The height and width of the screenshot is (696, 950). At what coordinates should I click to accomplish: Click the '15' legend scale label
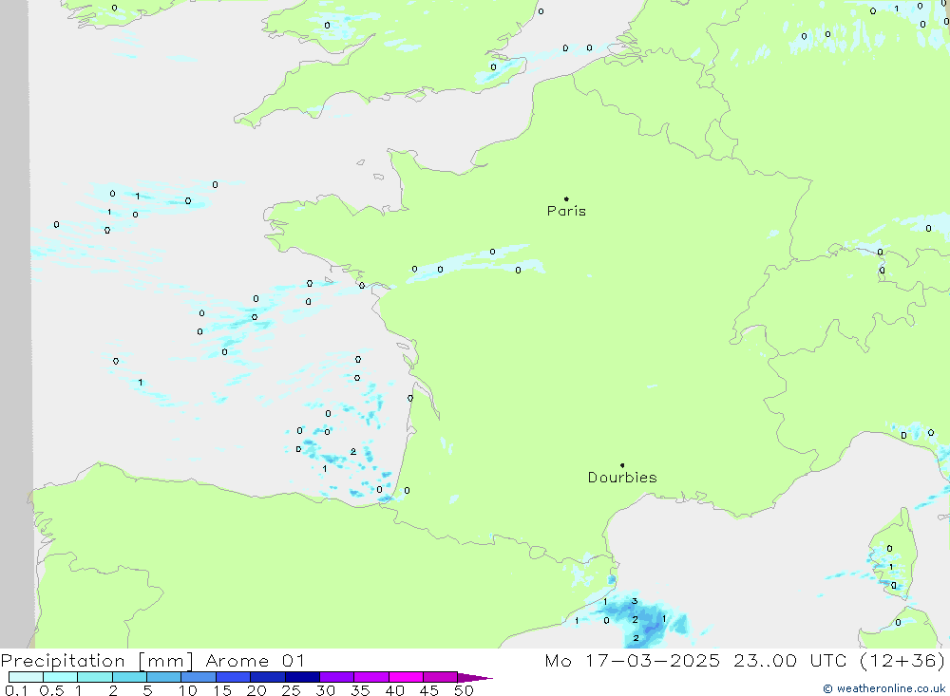pyautogui.click(x=222, y=690)
